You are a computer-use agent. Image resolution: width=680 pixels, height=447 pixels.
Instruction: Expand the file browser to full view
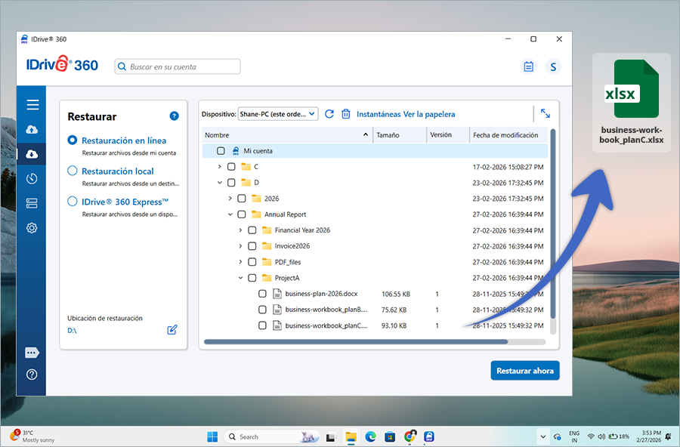(545, 114)
